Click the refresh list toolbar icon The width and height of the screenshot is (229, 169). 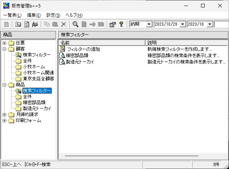pos(26,24)
